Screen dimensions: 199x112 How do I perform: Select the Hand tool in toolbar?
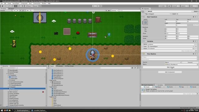pyautogui.click(x=2, y=6)
